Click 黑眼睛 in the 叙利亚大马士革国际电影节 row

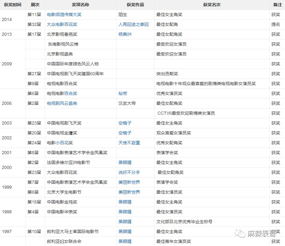(125, 232)
